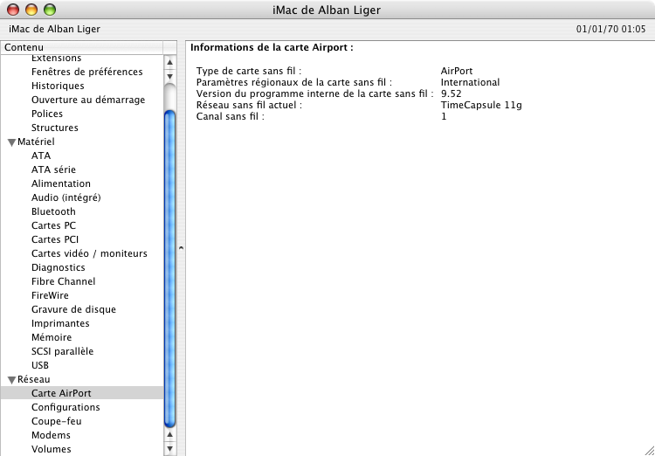Close the window with red button
The width and height of the screenshot is (655, 456).
click(13, 10)
